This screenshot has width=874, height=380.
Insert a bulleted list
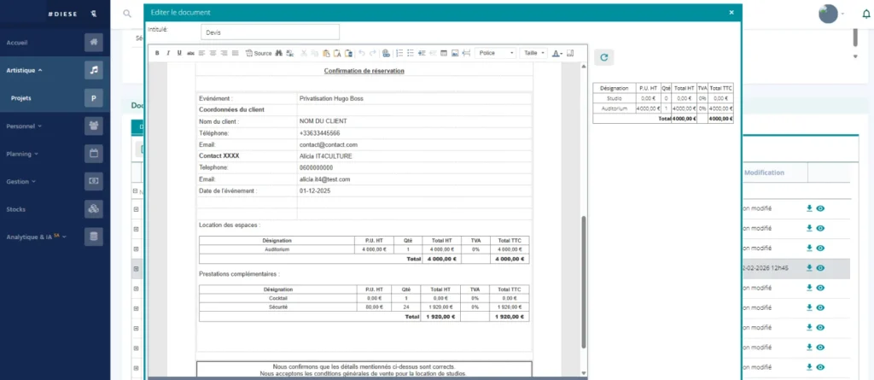pyautogui.click(x=411, y=53)
